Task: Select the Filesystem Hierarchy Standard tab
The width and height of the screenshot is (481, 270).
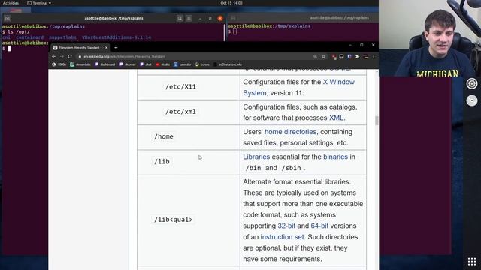Action: click(x=80, y=48)
